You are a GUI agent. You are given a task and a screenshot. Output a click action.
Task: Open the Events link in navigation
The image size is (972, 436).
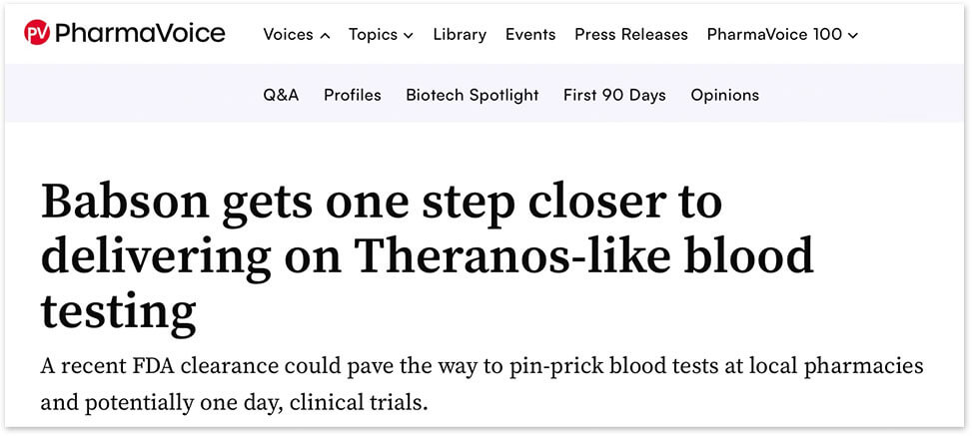point(530,34)
